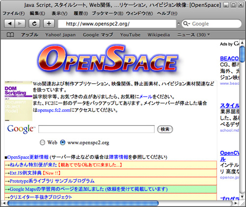The image size is (246, 207).
Task: Open the スタイル ad link
Action: (230, 105)
